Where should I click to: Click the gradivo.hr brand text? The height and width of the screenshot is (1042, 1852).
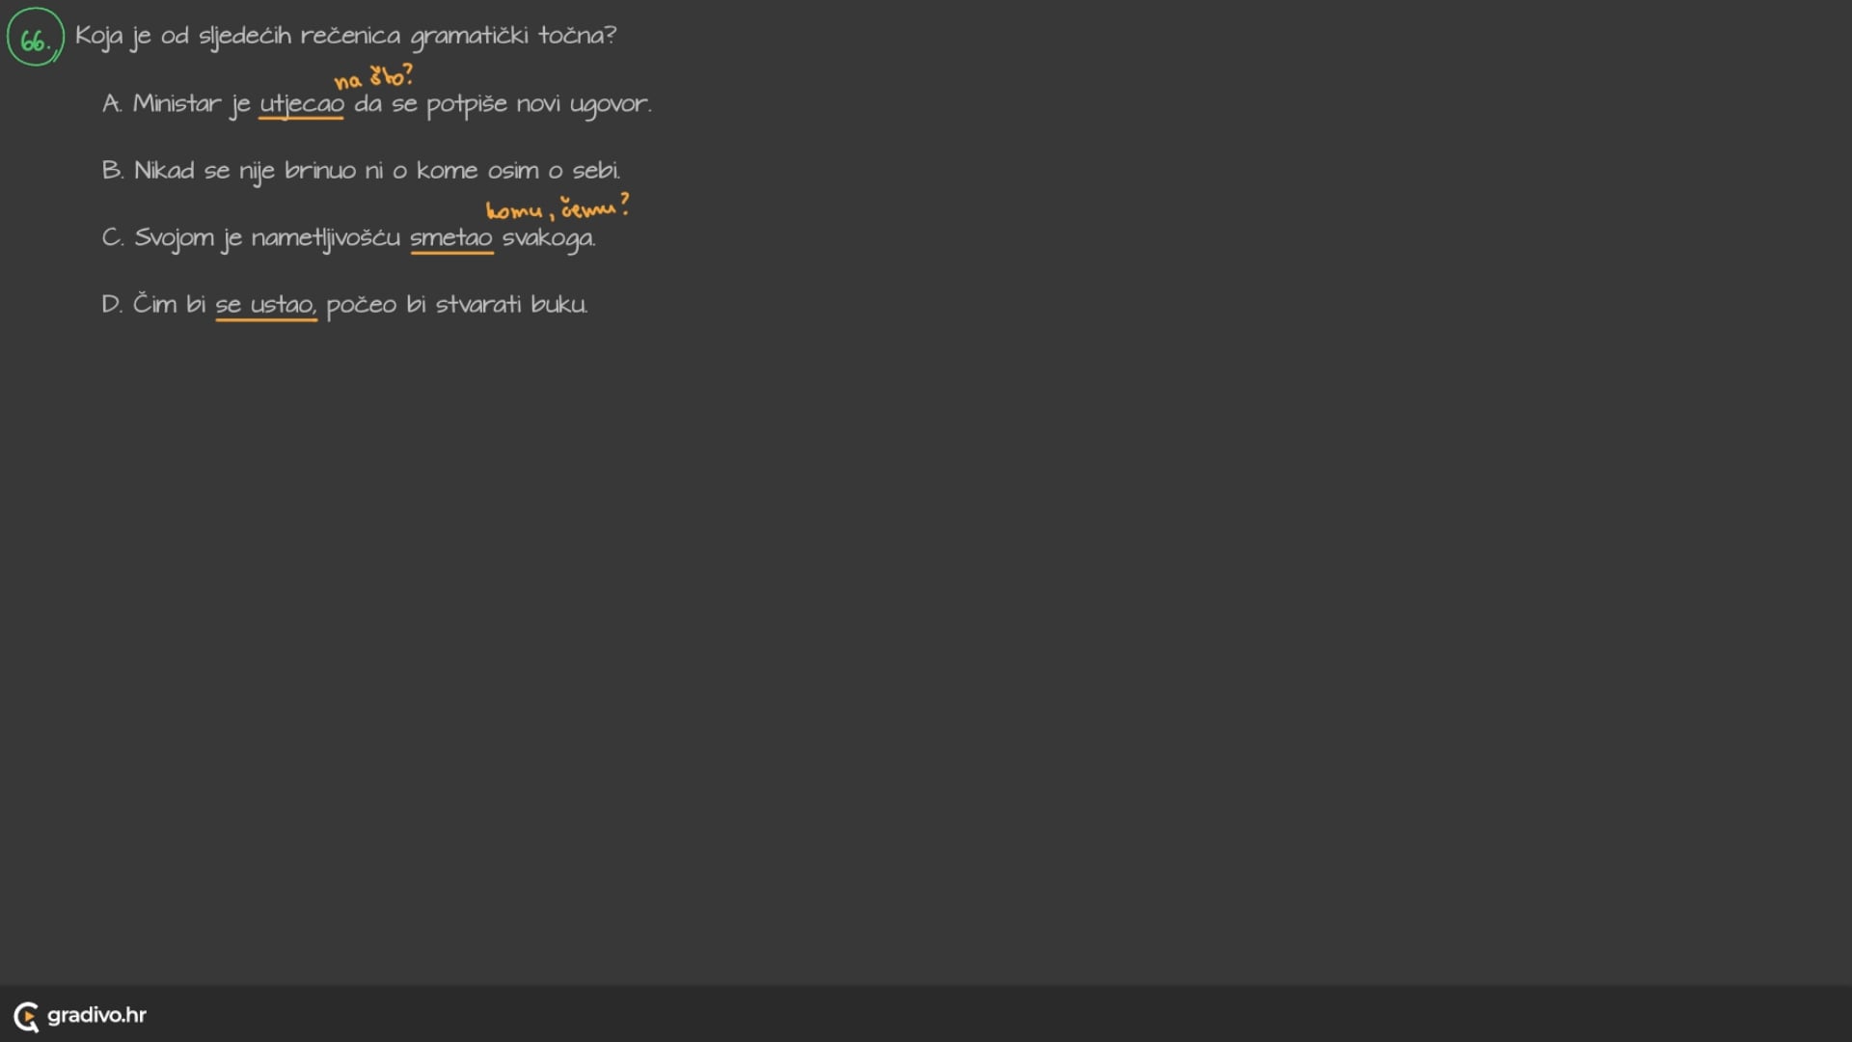click(96, 1015)
